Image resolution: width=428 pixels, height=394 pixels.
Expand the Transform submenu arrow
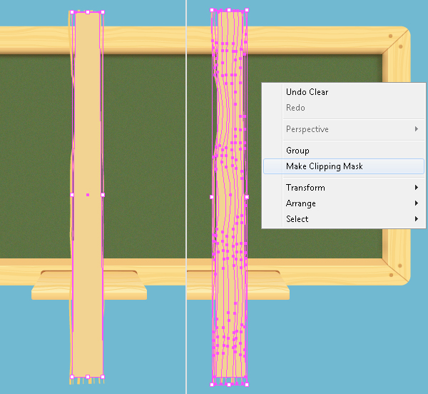pyautogui.click(x=417, y=187)
